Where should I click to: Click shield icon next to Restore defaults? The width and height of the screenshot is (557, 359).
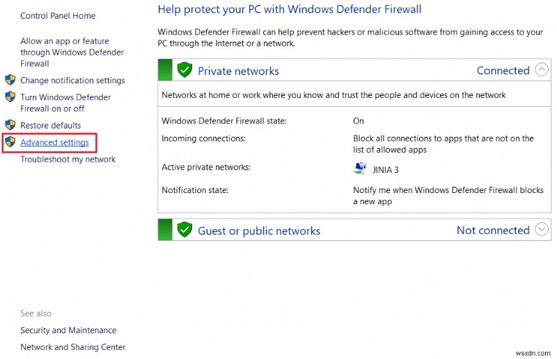click(10, 126)
